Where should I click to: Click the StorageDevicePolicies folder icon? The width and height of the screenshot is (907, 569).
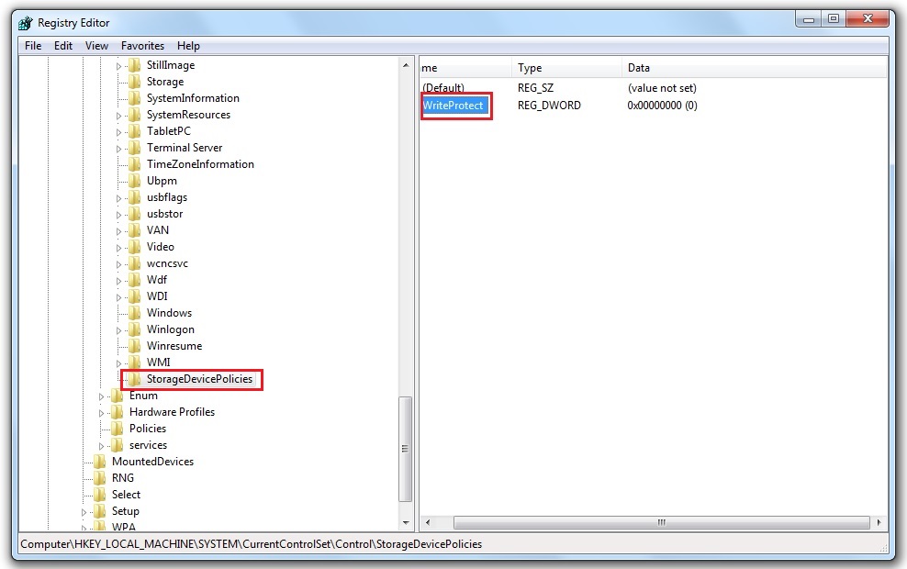134,379
